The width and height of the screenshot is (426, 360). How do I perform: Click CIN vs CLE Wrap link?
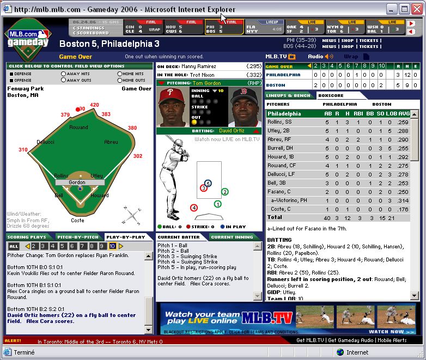pyautogui.click(x=154, y=29)
